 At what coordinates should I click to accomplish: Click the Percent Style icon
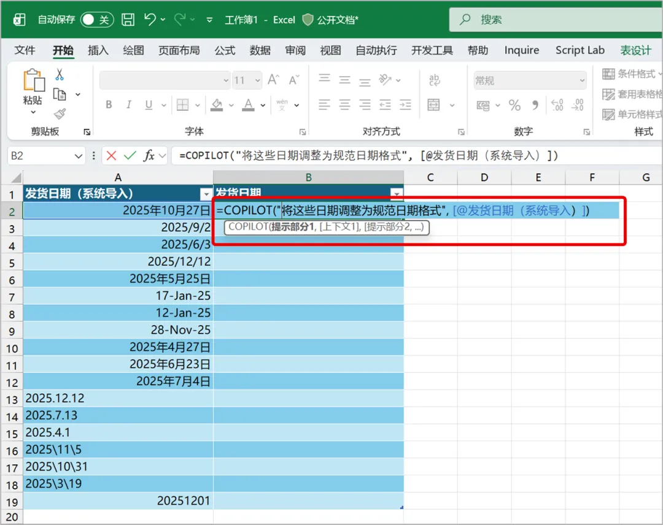(x=514, y=105)
